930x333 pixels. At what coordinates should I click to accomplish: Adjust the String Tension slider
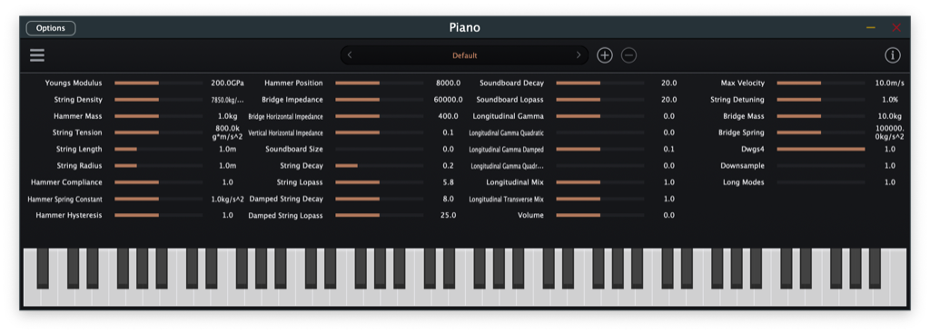pos(158,132)
